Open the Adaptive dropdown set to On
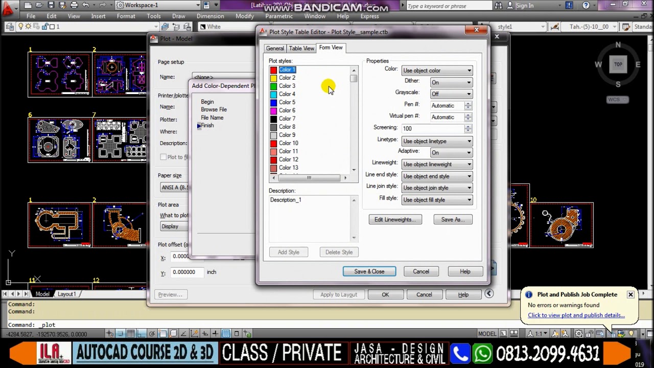Screen dimensions: 654x368 [451, 152]
